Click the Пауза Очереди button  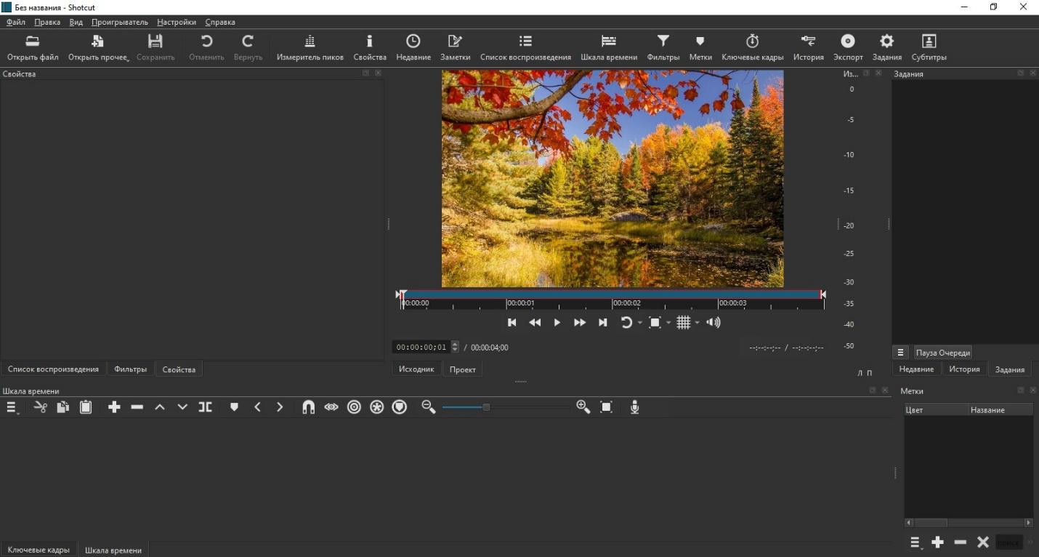coord(942,353)
